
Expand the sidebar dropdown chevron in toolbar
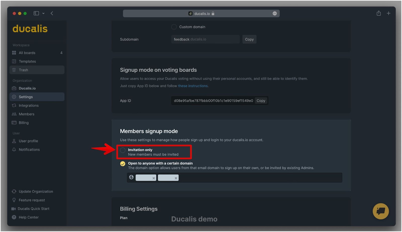coord(43,14)
